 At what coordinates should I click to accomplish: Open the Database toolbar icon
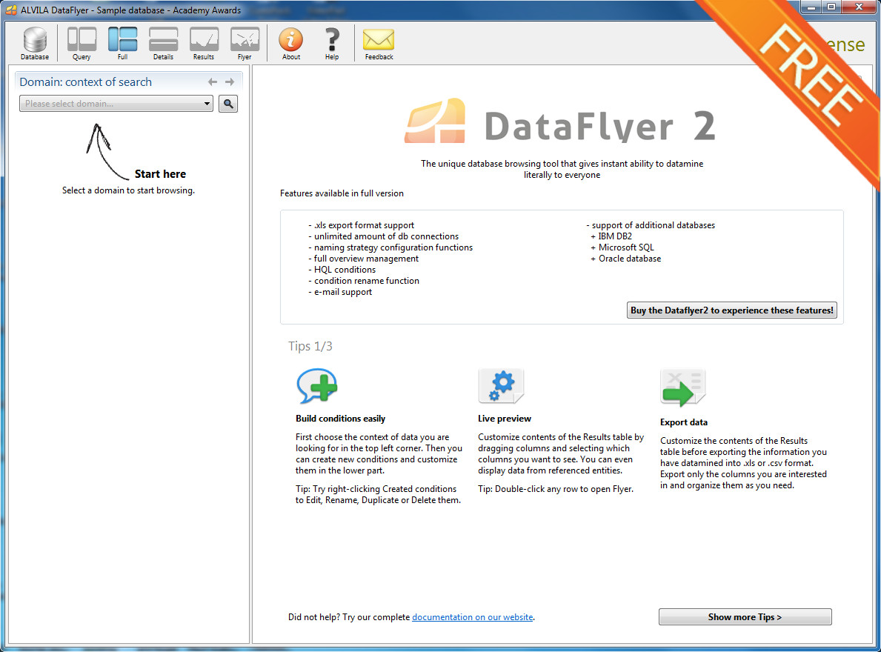[35, 43]
